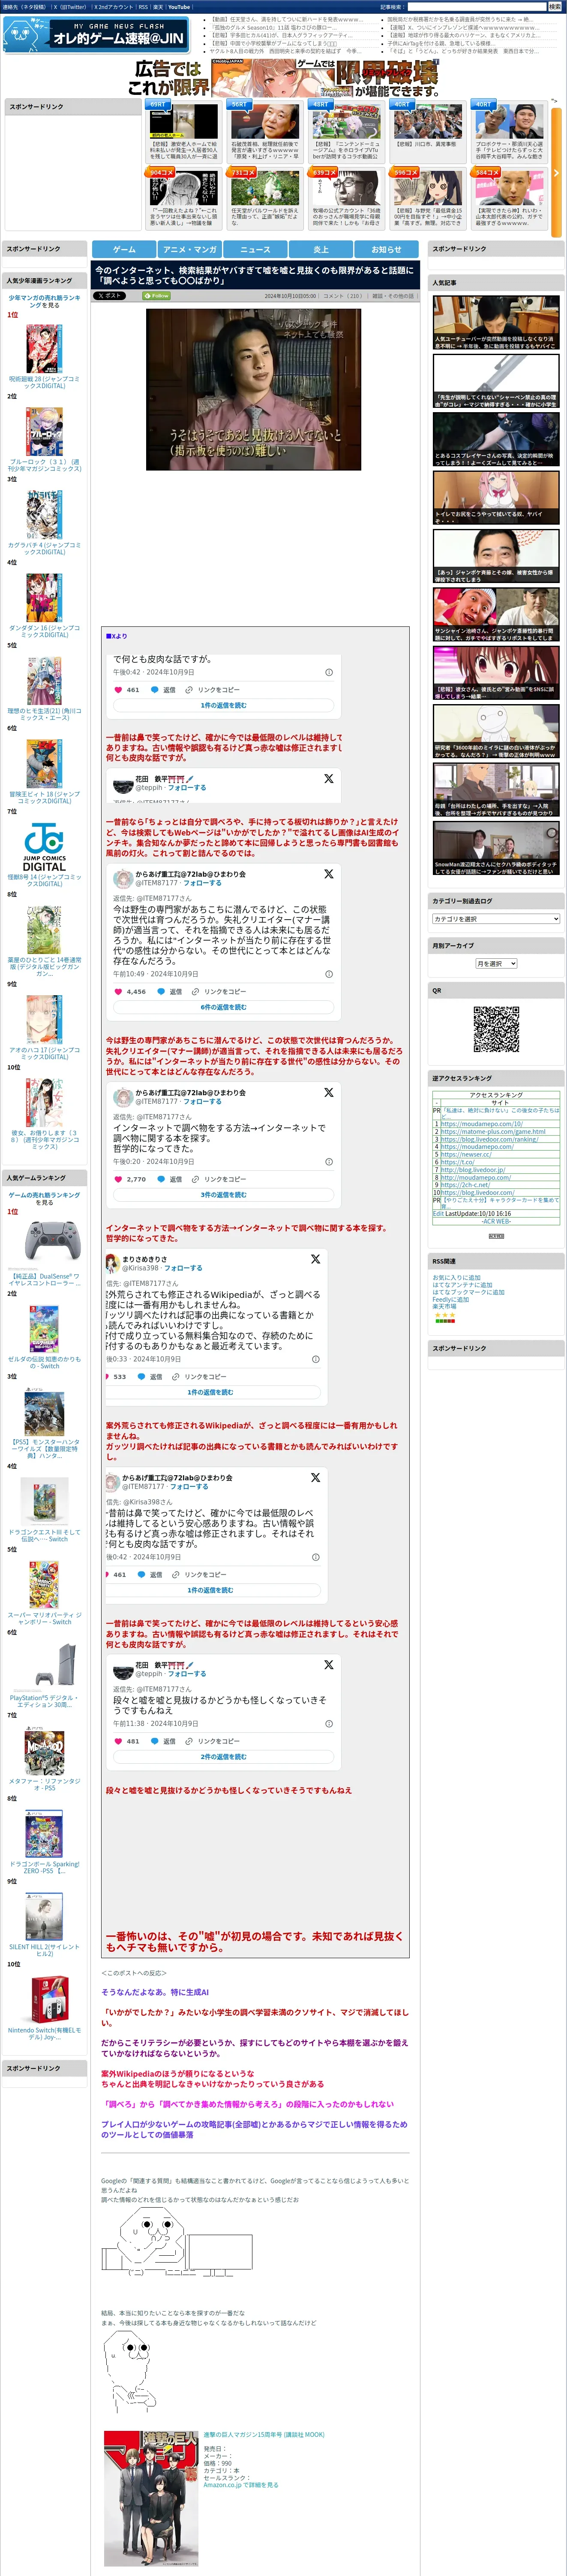This screenshot has height=2576, width=567.
Task: Open the comment count link beside article date
Action: (x=342, y=296)
